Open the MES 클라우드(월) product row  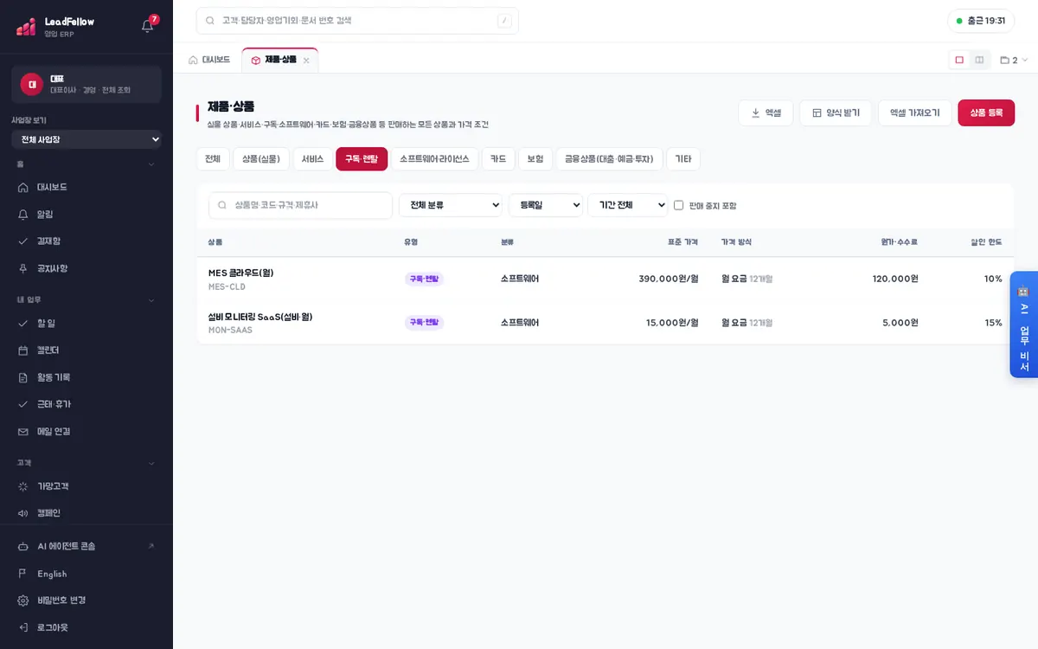click(x=605, y=279)
